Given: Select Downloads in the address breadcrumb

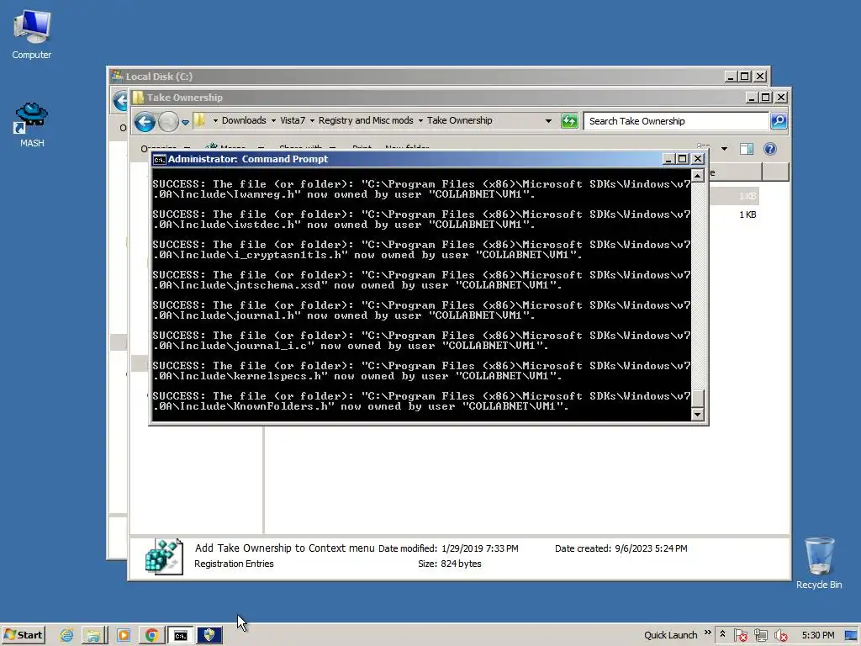Looking at the screenshot, I should pyautogui.click(x=244, y=120).
